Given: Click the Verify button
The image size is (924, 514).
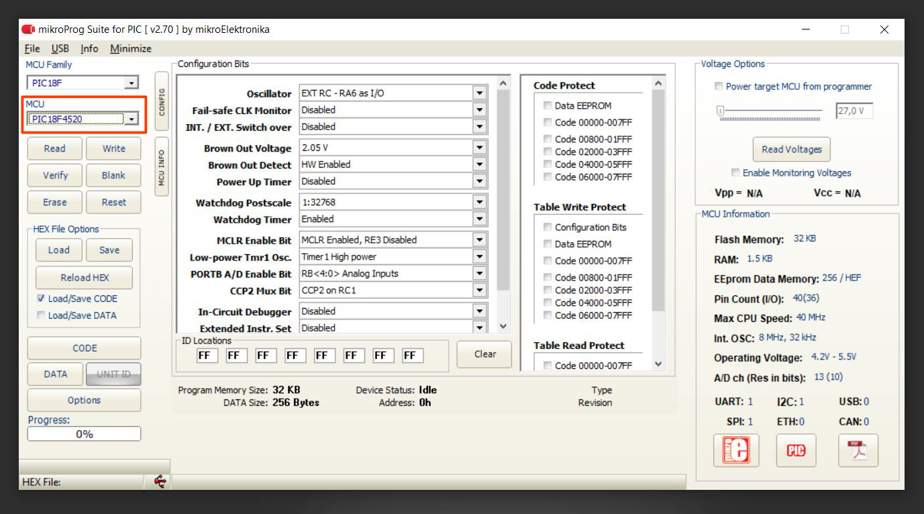Looking at the screenshot, I should (55, 175).
